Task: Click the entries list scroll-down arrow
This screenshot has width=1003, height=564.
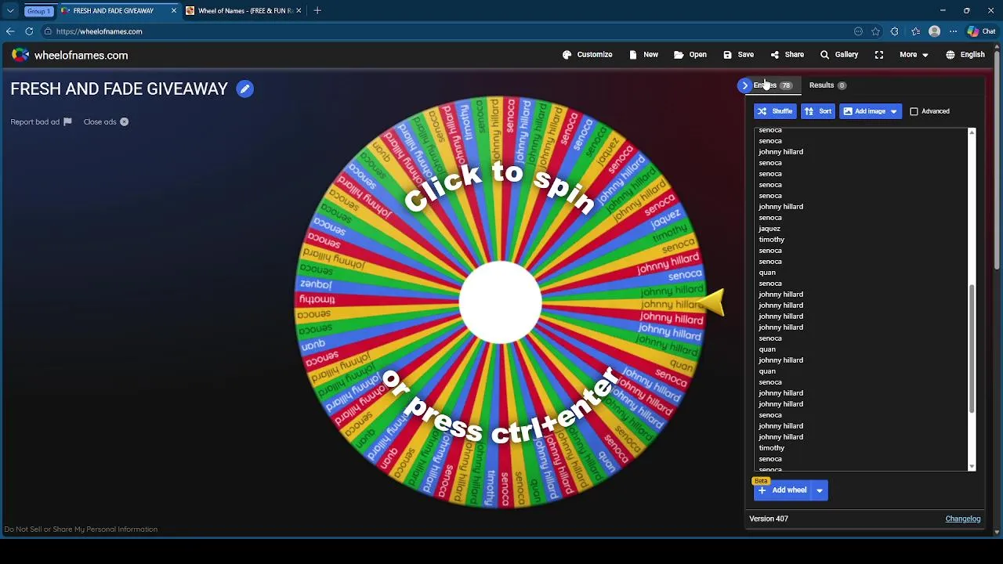Action: [x=972, y=467]
